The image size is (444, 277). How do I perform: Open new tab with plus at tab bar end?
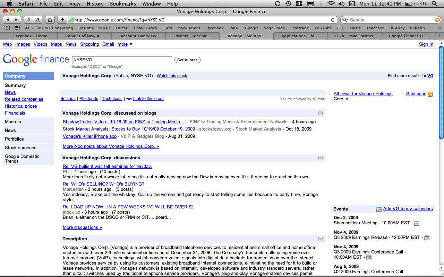(x=440, y=36)
